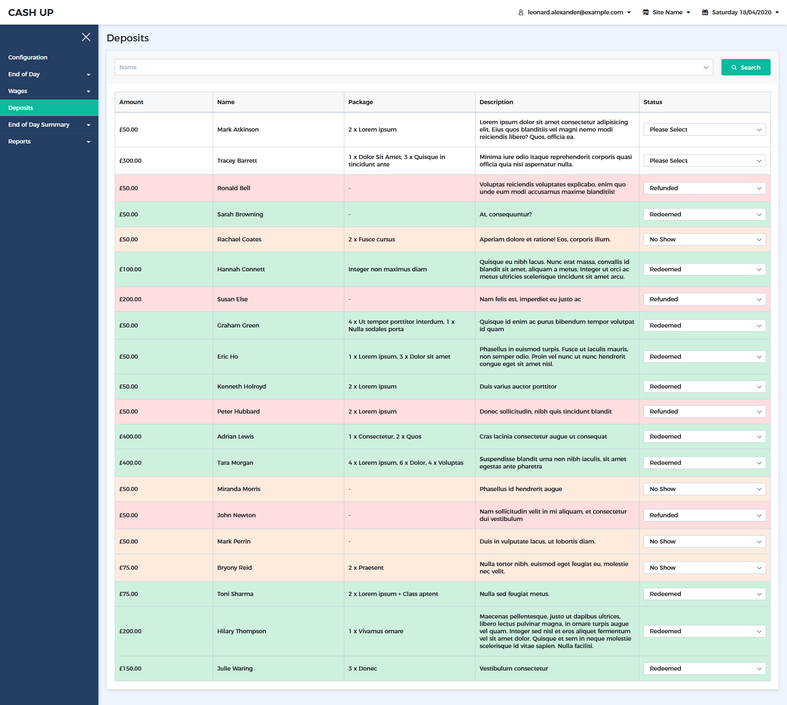Click the CASH UP logo link

click(31, 12)
